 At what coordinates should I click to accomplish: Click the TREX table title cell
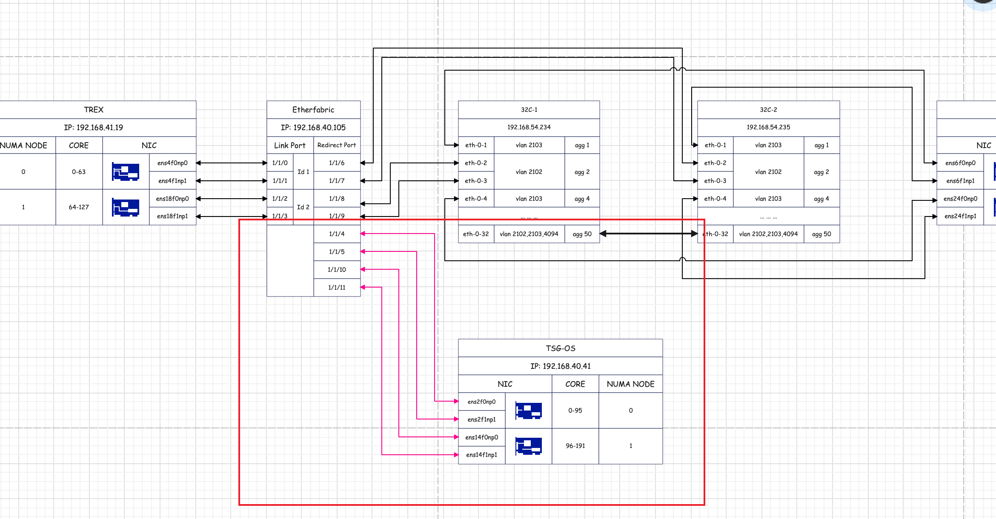coord(94,110)
